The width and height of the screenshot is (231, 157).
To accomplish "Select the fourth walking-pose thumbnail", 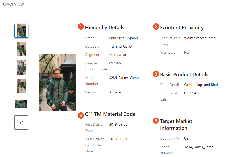I will [21, 86].
